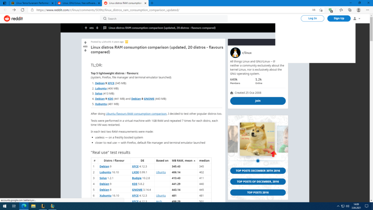This screenshot has height=210, width=373.
Task: Open the browser favorites star icon
Action: coord(341,10)
